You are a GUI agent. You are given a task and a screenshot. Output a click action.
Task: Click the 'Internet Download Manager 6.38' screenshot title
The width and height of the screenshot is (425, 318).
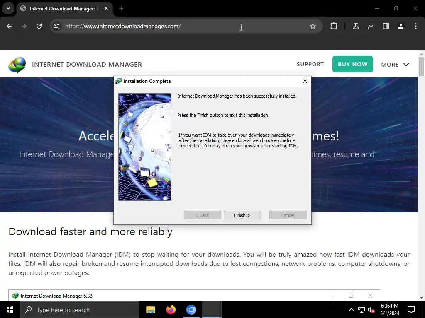point(56,296)
